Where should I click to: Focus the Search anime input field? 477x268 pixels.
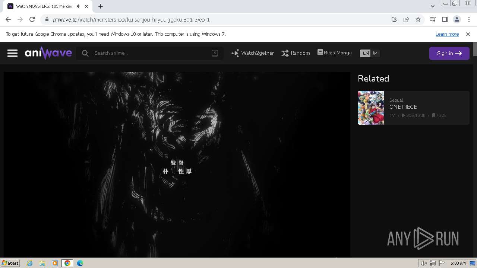(150, 53)
